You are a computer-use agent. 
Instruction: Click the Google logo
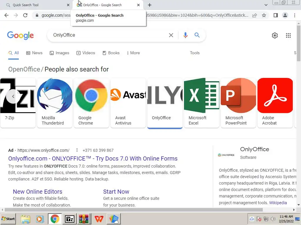pyautogui.click(x=20, y=35)
